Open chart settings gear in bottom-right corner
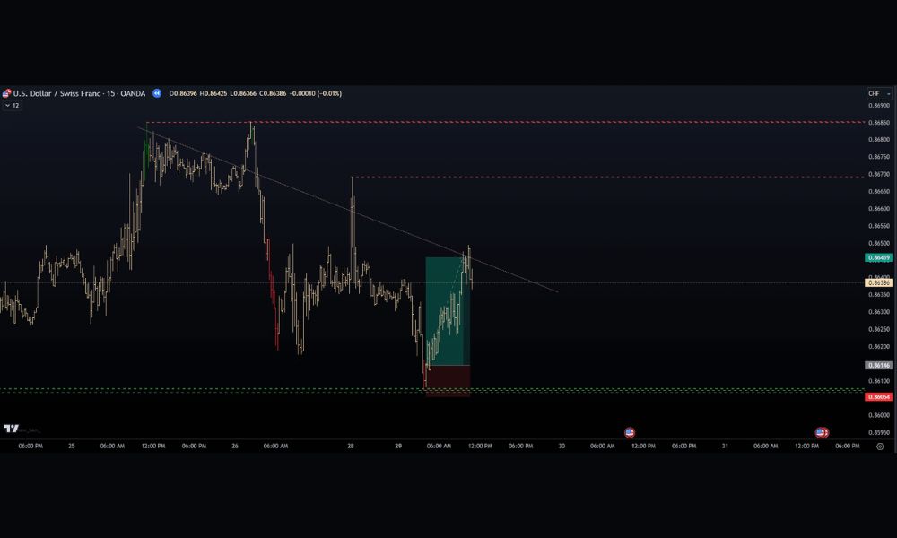The height and width of the screenshot is (538, 897). coord(880,446)
